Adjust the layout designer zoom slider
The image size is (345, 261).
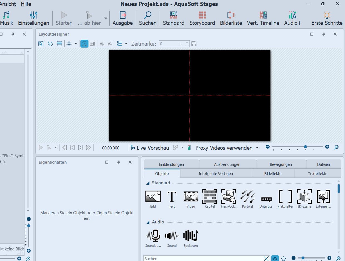tap(305, 147)
